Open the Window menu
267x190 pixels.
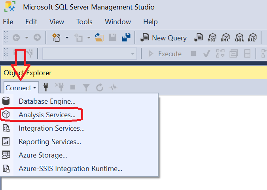click(118, 22)
